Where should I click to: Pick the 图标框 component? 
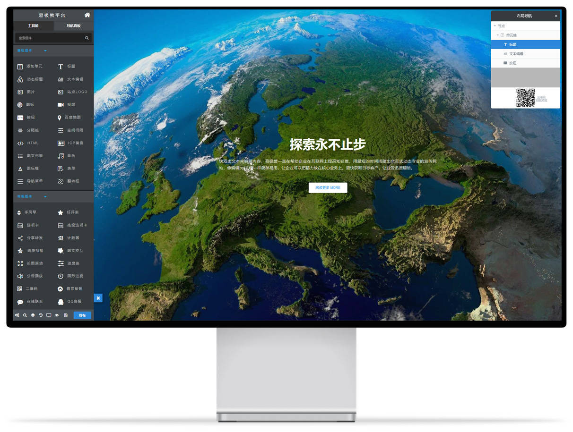pos(28,169)
